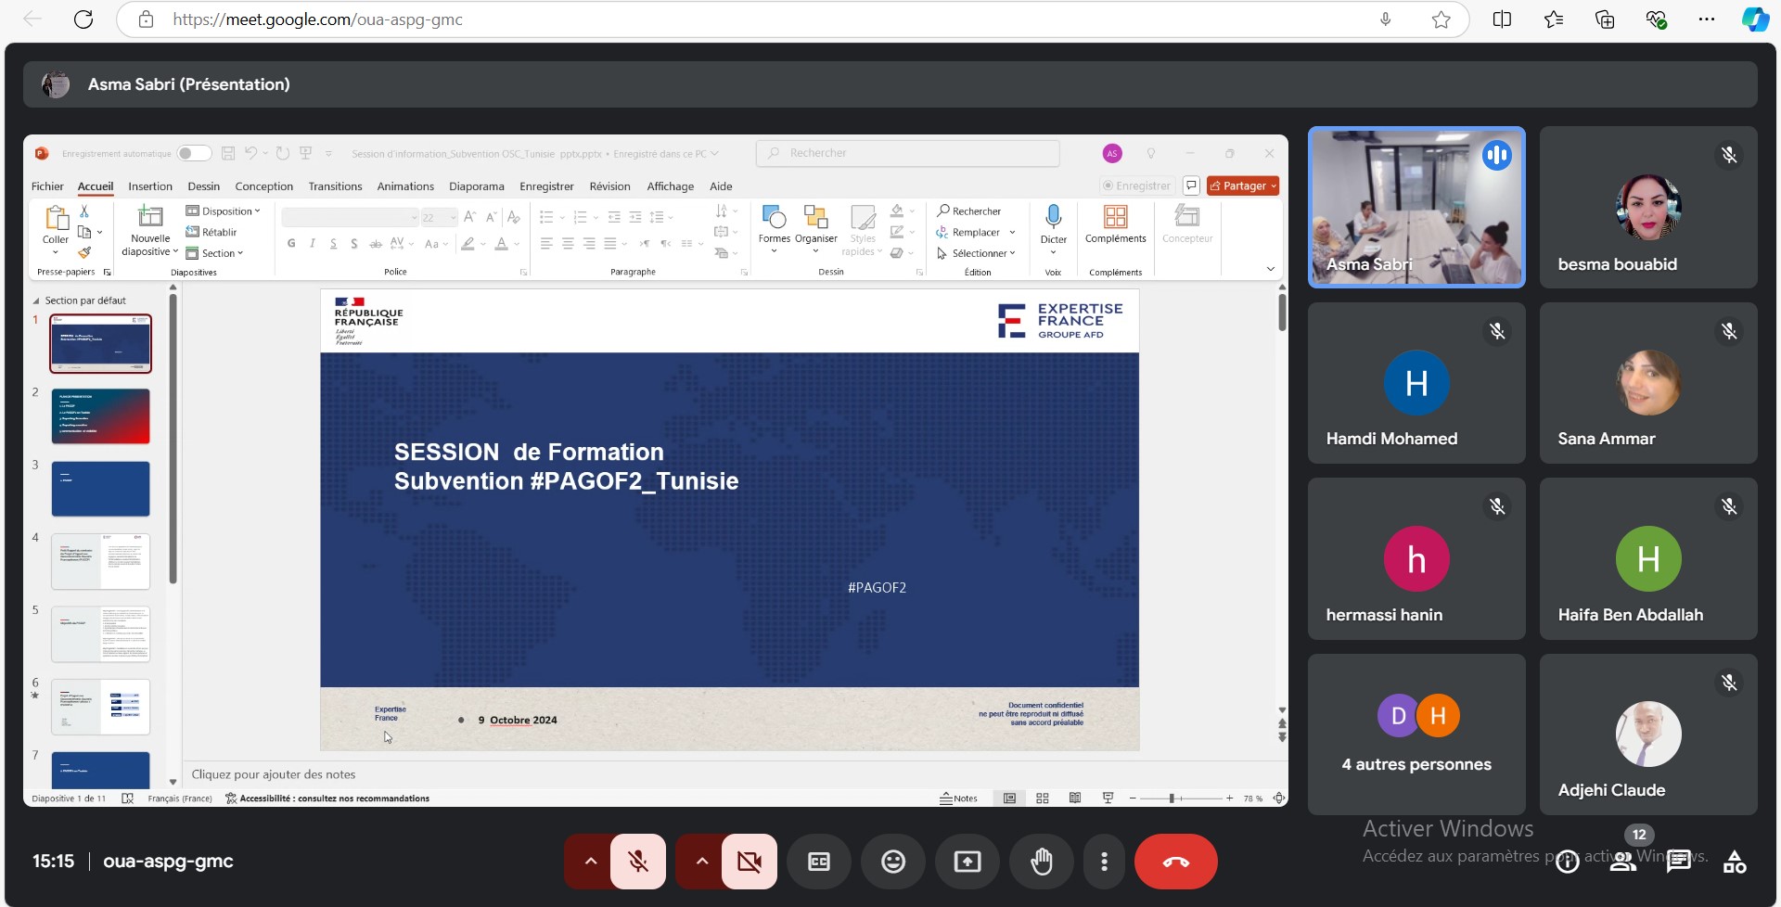The image size is (1781, 907).
Task: Unmute the microphone
Action: tap(638, 862)
